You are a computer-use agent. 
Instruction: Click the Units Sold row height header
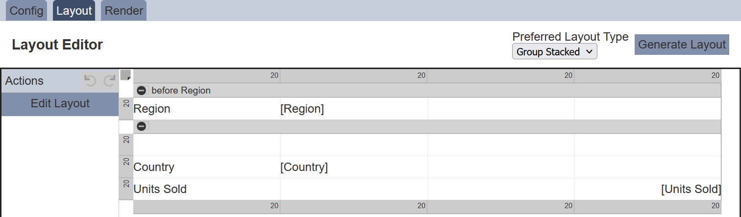(126, 189)
